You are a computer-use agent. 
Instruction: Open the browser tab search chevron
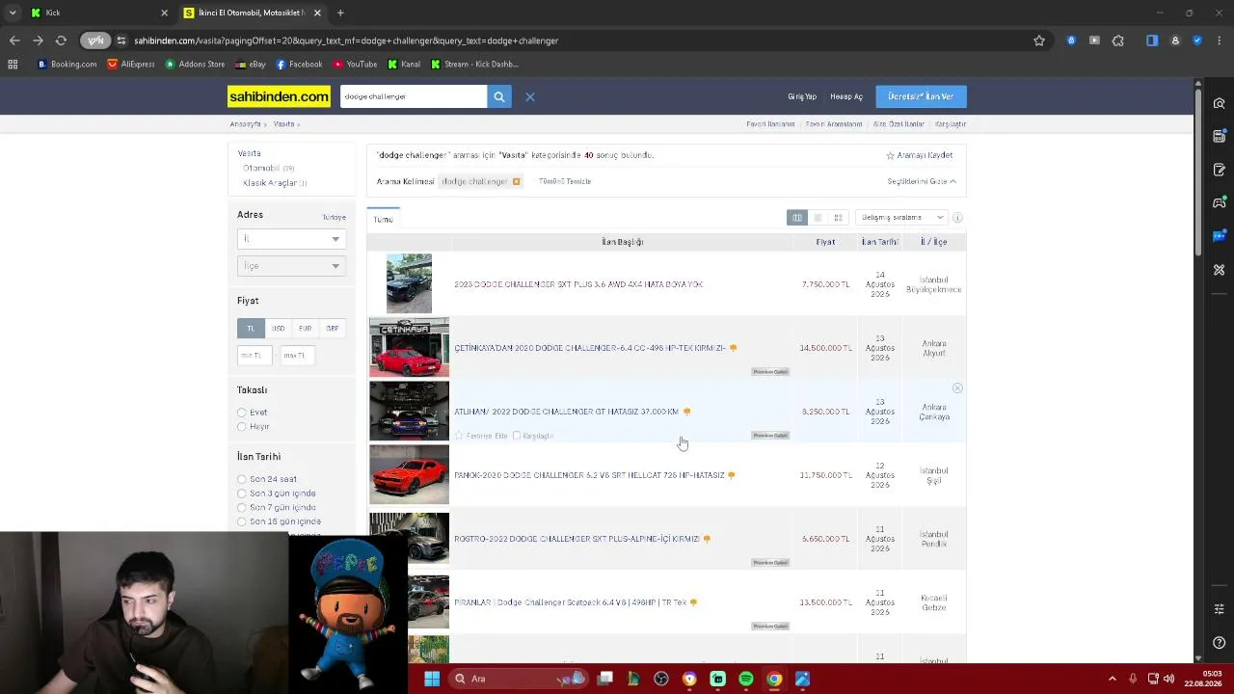click(x=13, y=13)
